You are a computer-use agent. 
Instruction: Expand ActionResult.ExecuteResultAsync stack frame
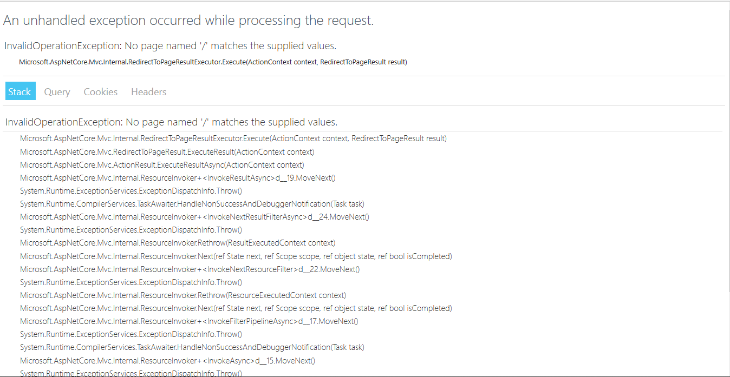[x=162, y=165]
